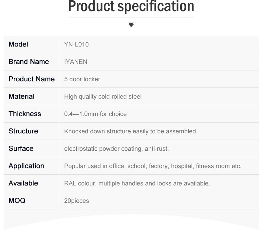Select the Application label
This screenshot has height=231, width=262.
27,166
